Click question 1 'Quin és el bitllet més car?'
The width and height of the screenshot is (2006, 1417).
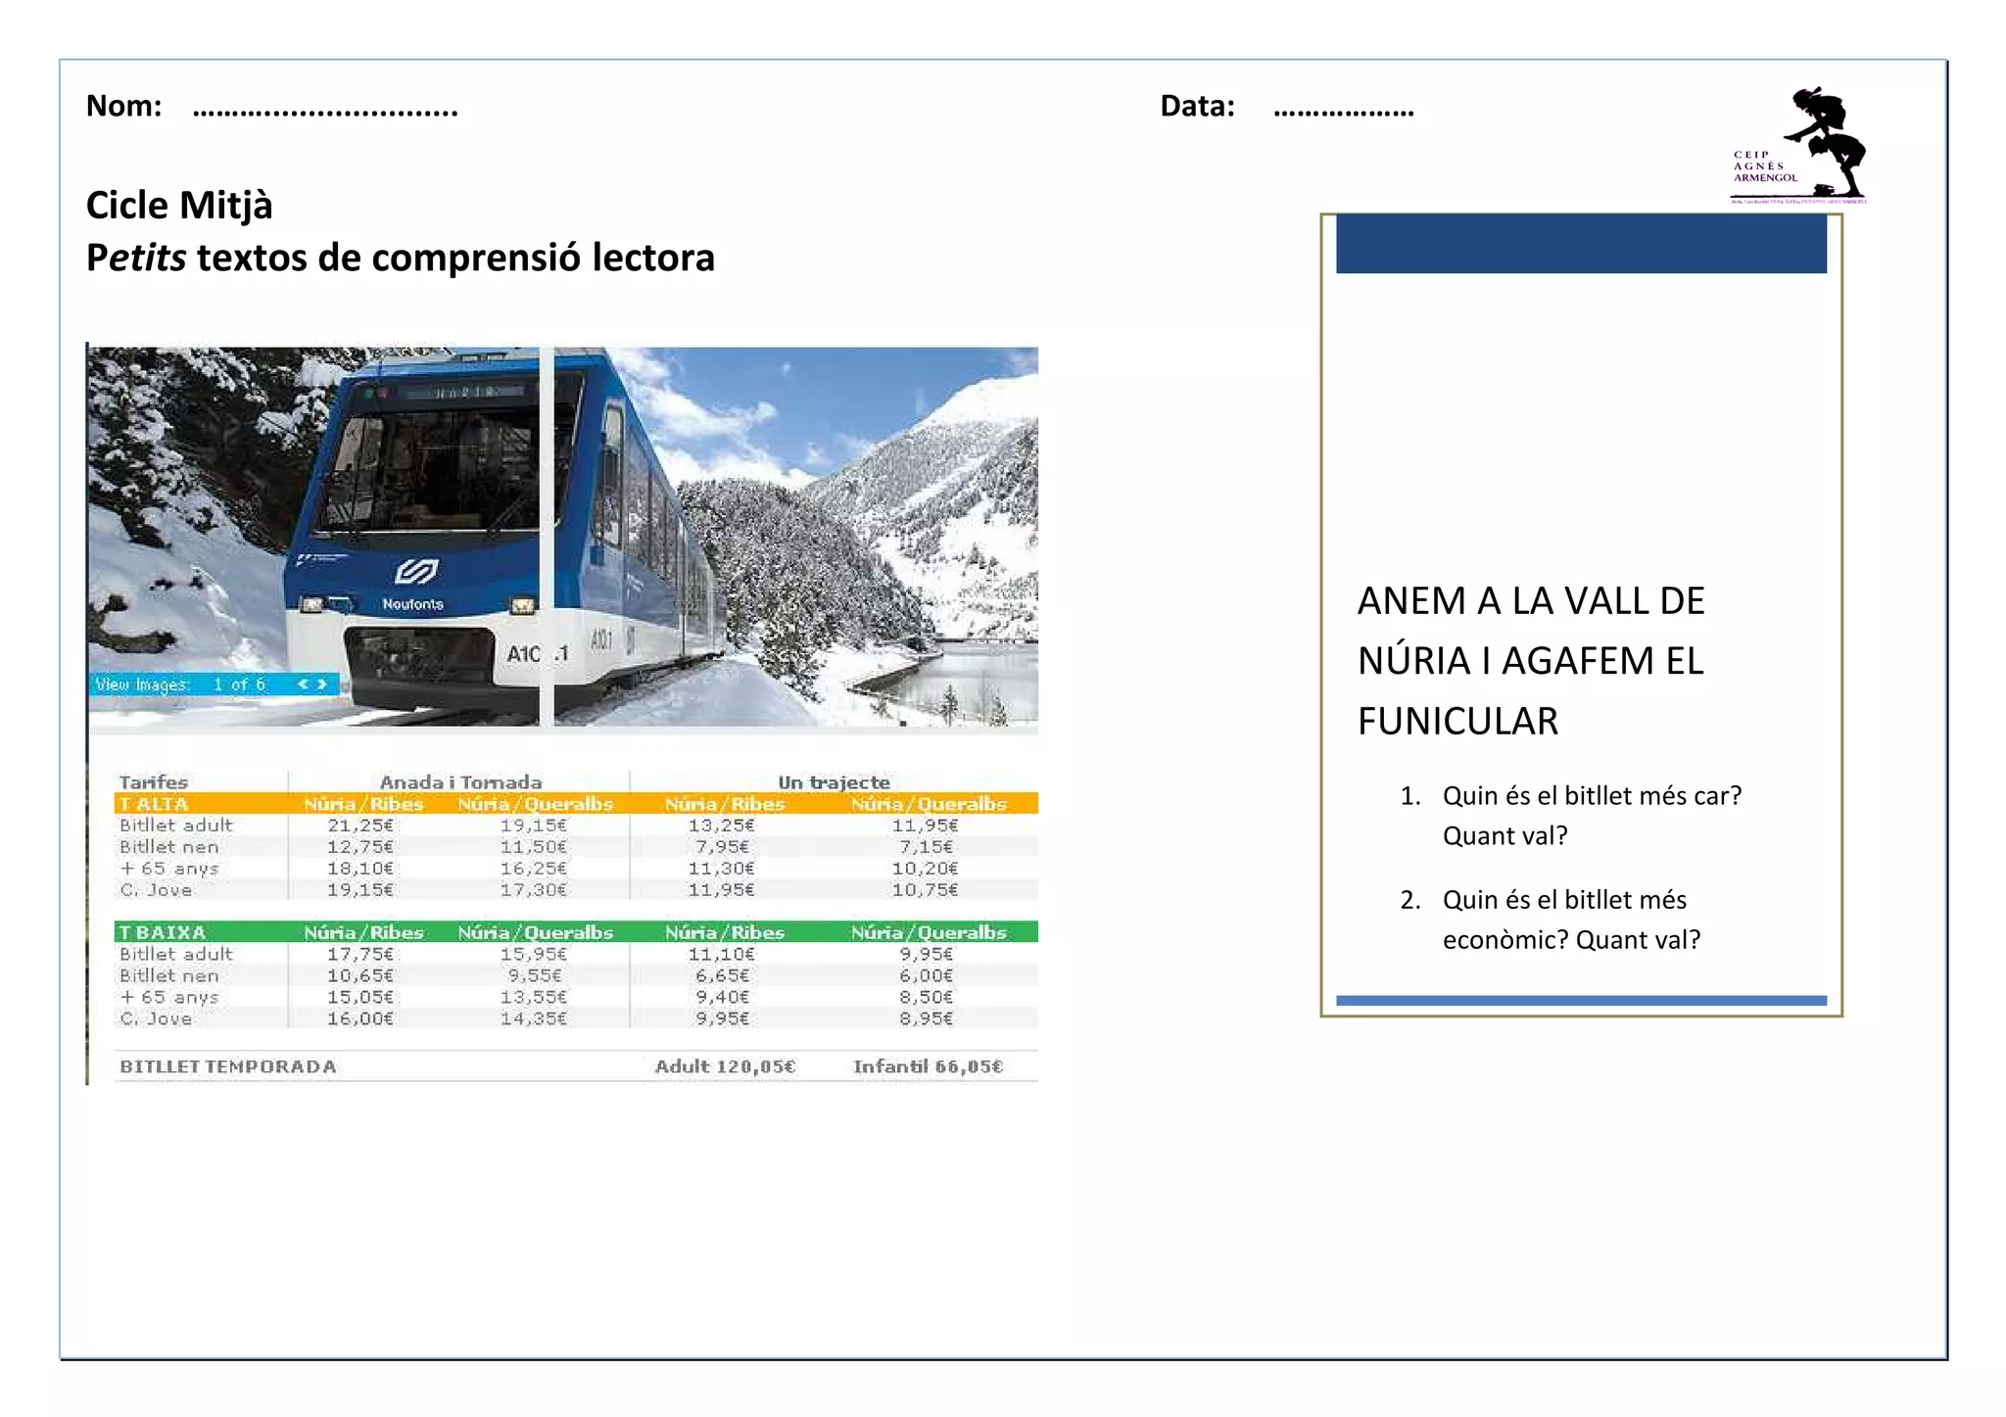pyautogui.click(x=1592, y=795)
